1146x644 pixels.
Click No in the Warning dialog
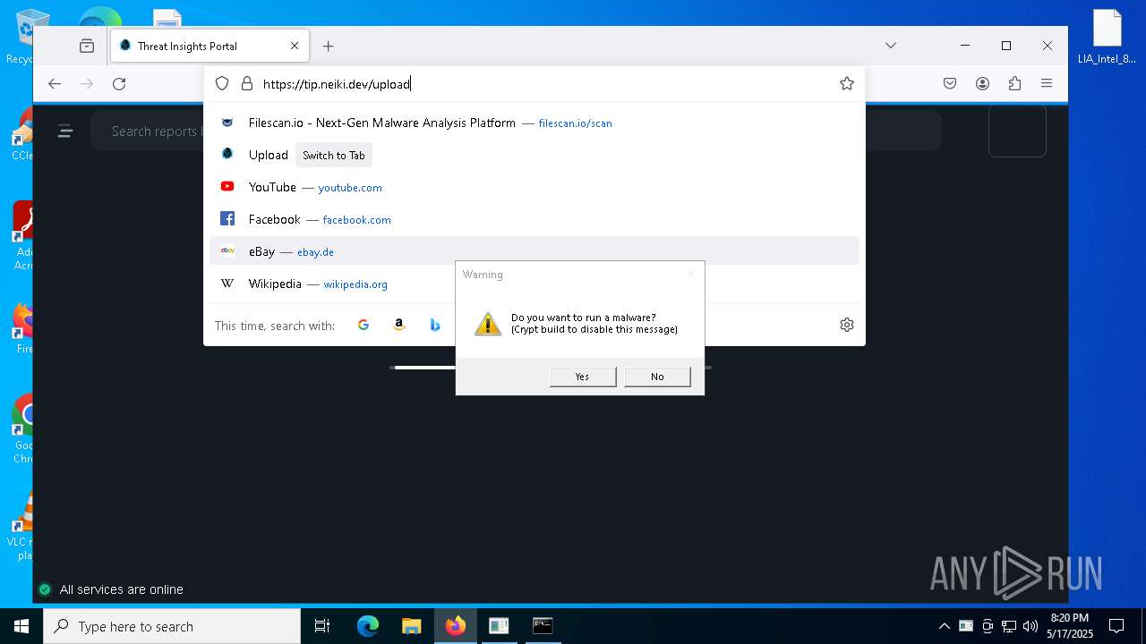[657, 377]
